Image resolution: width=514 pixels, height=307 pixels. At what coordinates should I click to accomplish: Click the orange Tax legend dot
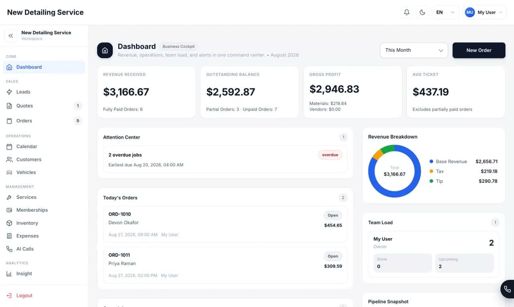[431, 171]
